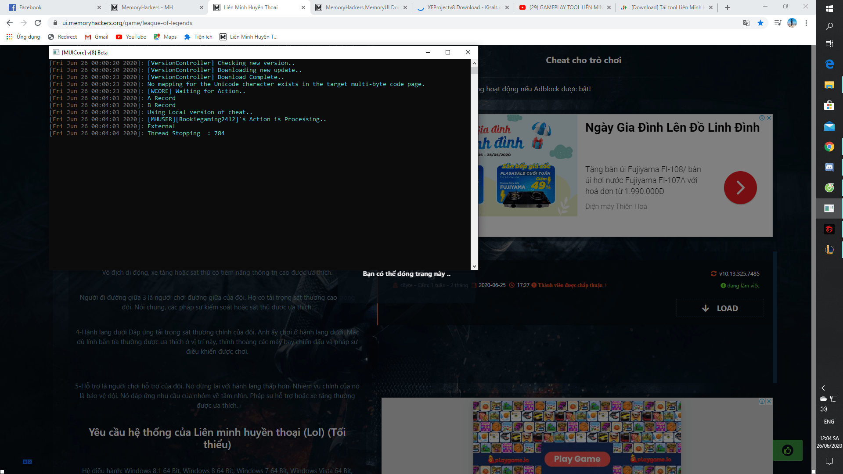Click the Play Game ad button
Image resolution: width=843 pixels, height=474 pixels.
pos(577,459)
